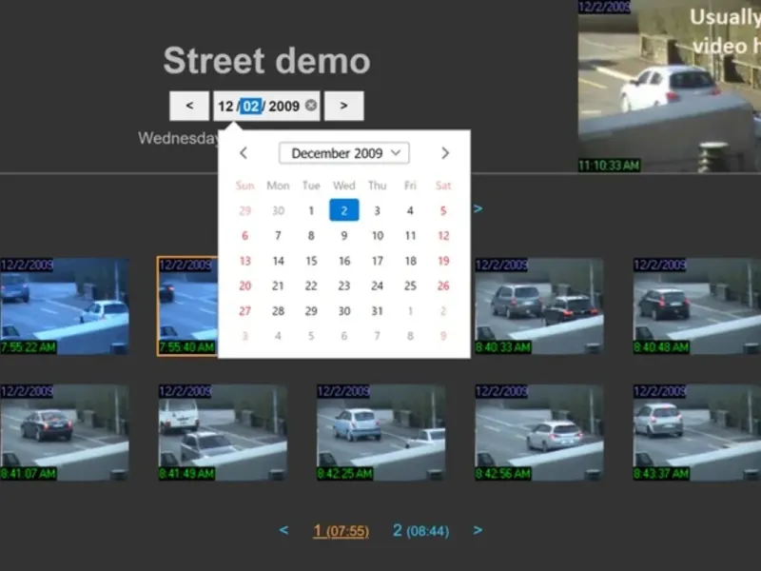Select December 18 in the calendar

410,261
